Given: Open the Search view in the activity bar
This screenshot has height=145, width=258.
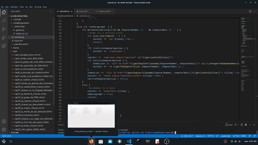Looking at the screenshot, I should [4, 21].
